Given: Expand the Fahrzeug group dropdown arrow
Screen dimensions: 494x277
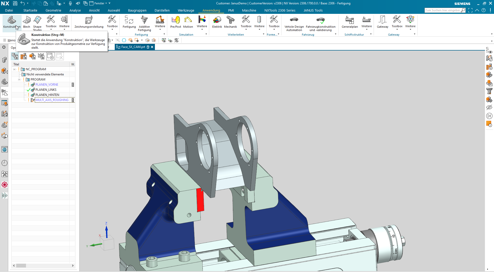Looking at the screenshot, I should (x=336, y=34).
